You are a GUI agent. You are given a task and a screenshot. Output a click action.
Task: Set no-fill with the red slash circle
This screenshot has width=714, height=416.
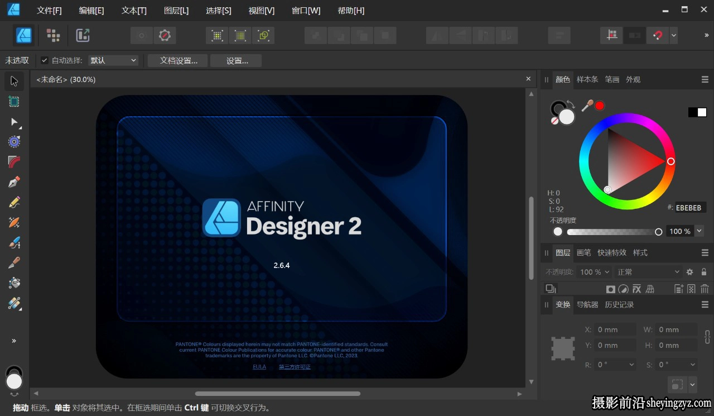pos(554,121)
